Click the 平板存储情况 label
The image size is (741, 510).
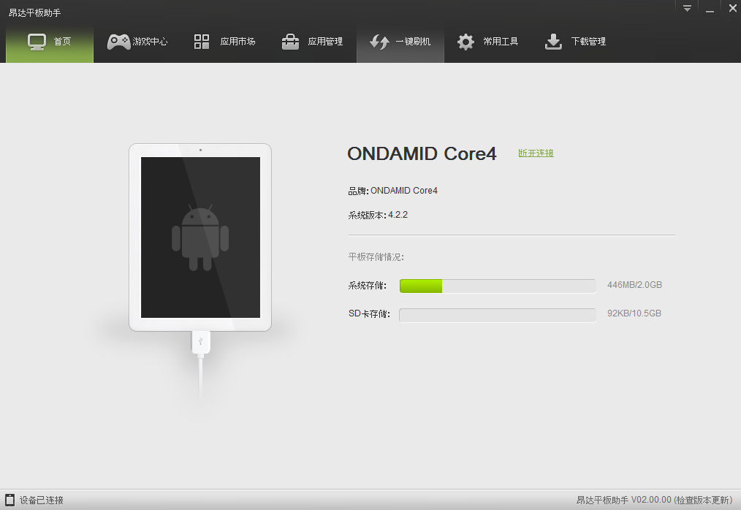point(376,257)
